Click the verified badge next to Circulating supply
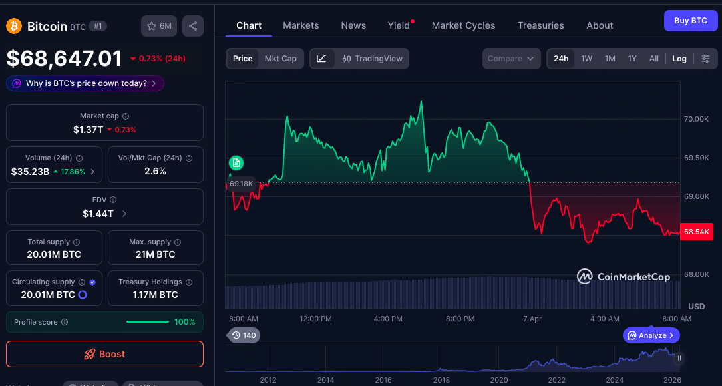The image size is (722, 386). pos(92,282)
